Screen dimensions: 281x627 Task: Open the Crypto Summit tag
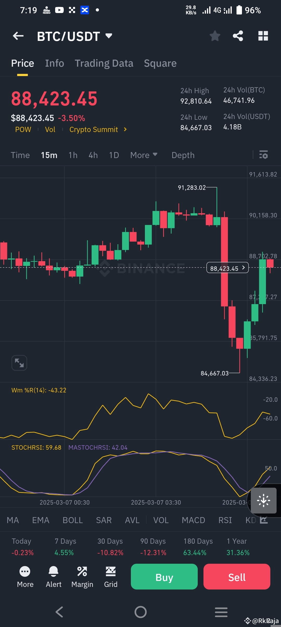[94, 129]
